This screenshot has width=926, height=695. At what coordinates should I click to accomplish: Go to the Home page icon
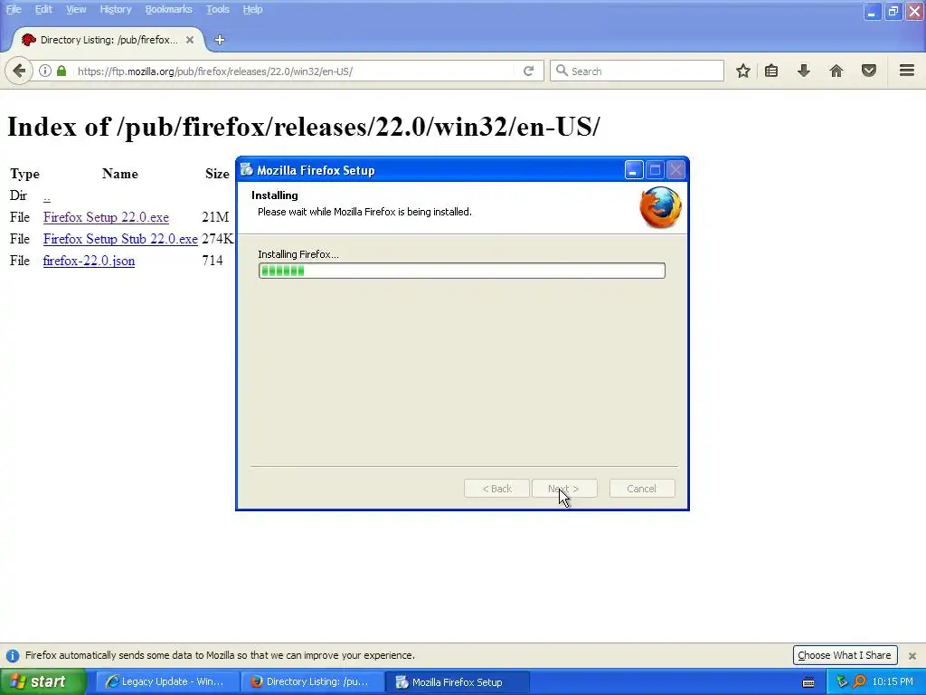836,71
